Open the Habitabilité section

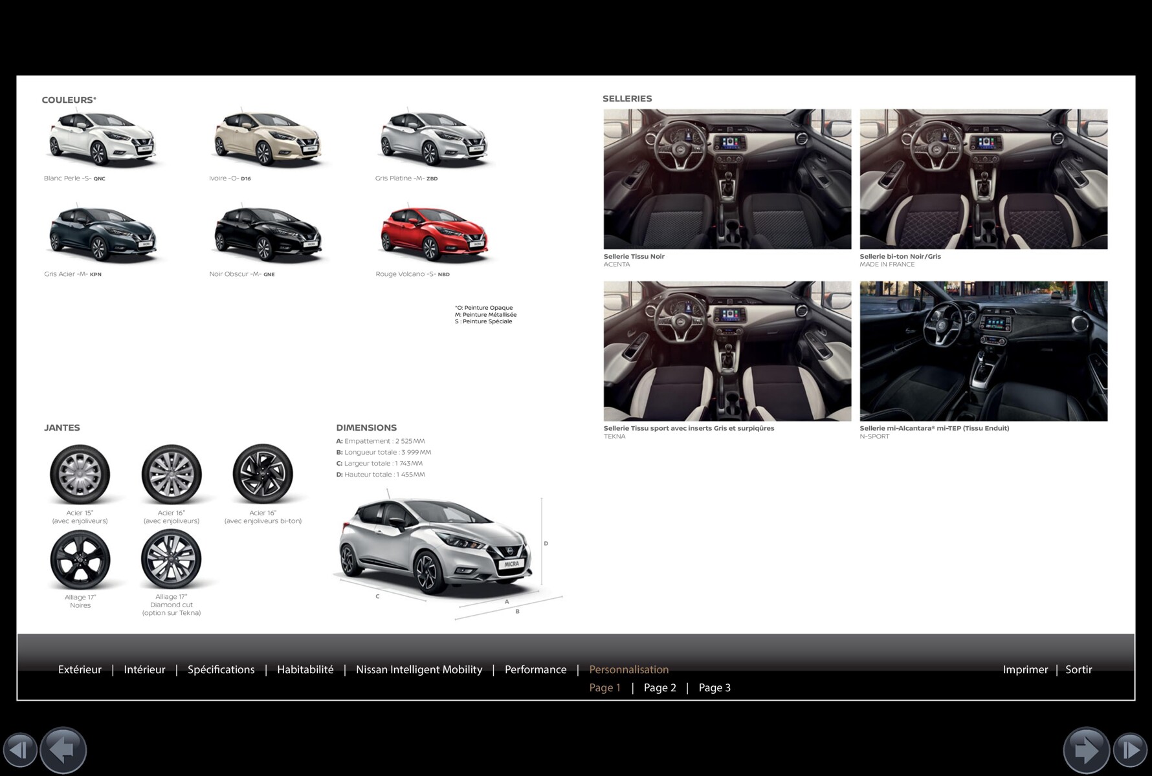pos(305,669)
